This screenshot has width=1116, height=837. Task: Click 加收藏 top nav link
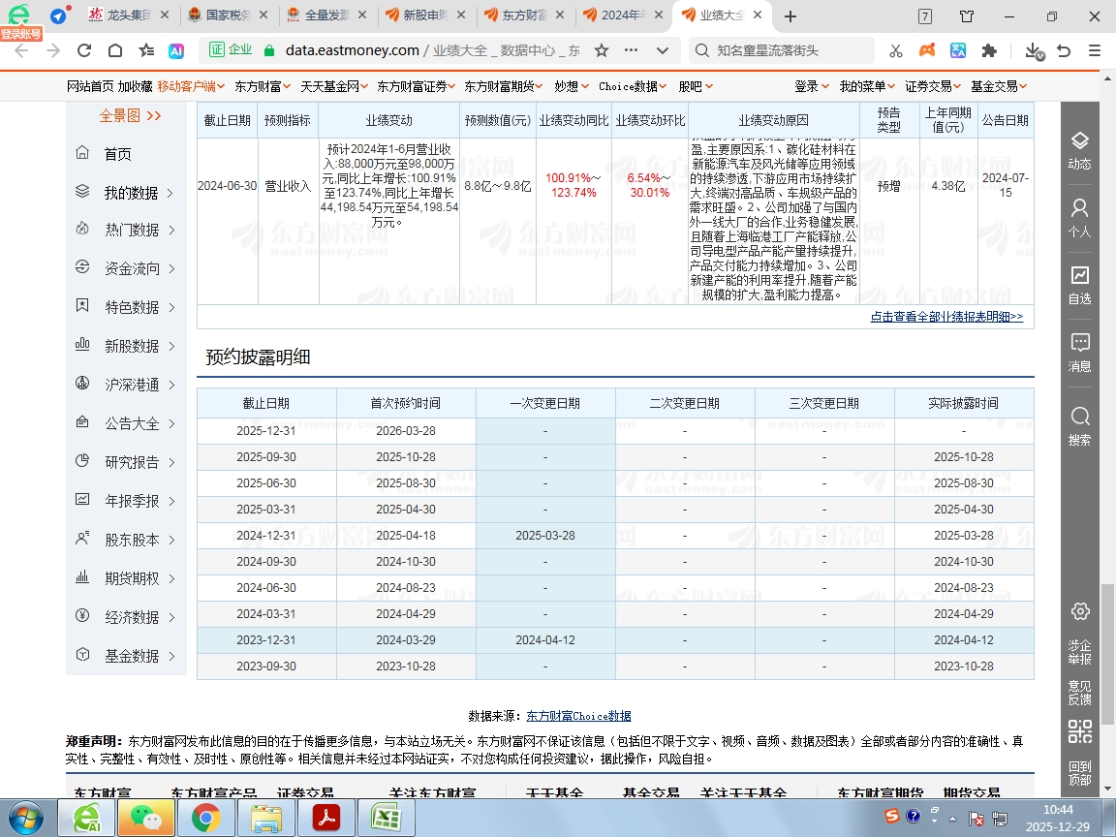click(136, 86)
